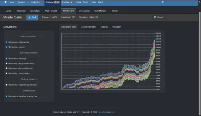
Task: Open the Portfolio menu
Action: 66,2
